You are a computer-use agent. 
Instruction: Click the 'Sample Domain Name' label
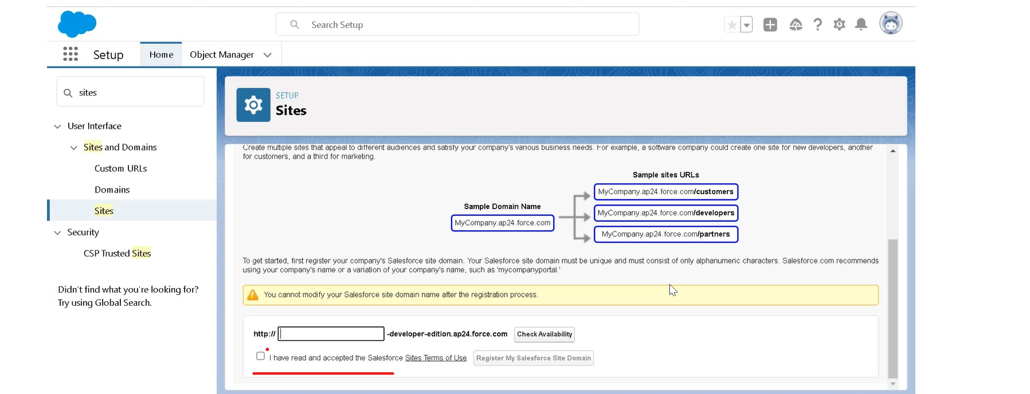tap(503, 206)
